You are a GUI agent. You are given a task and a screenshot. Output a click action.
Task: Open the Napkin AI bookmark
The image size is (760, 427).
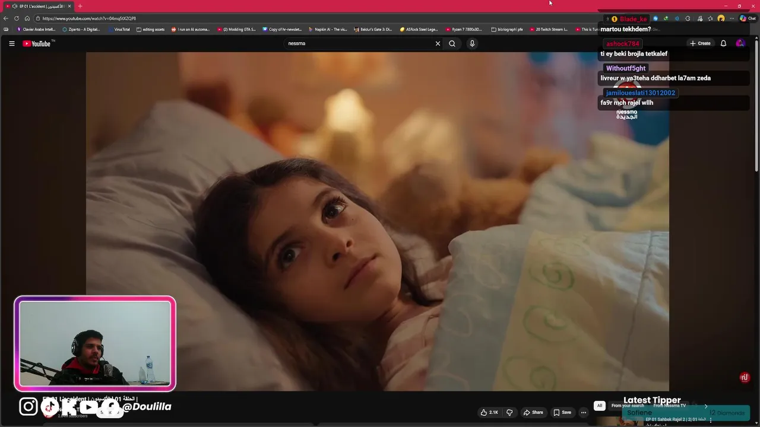point(328,29)
